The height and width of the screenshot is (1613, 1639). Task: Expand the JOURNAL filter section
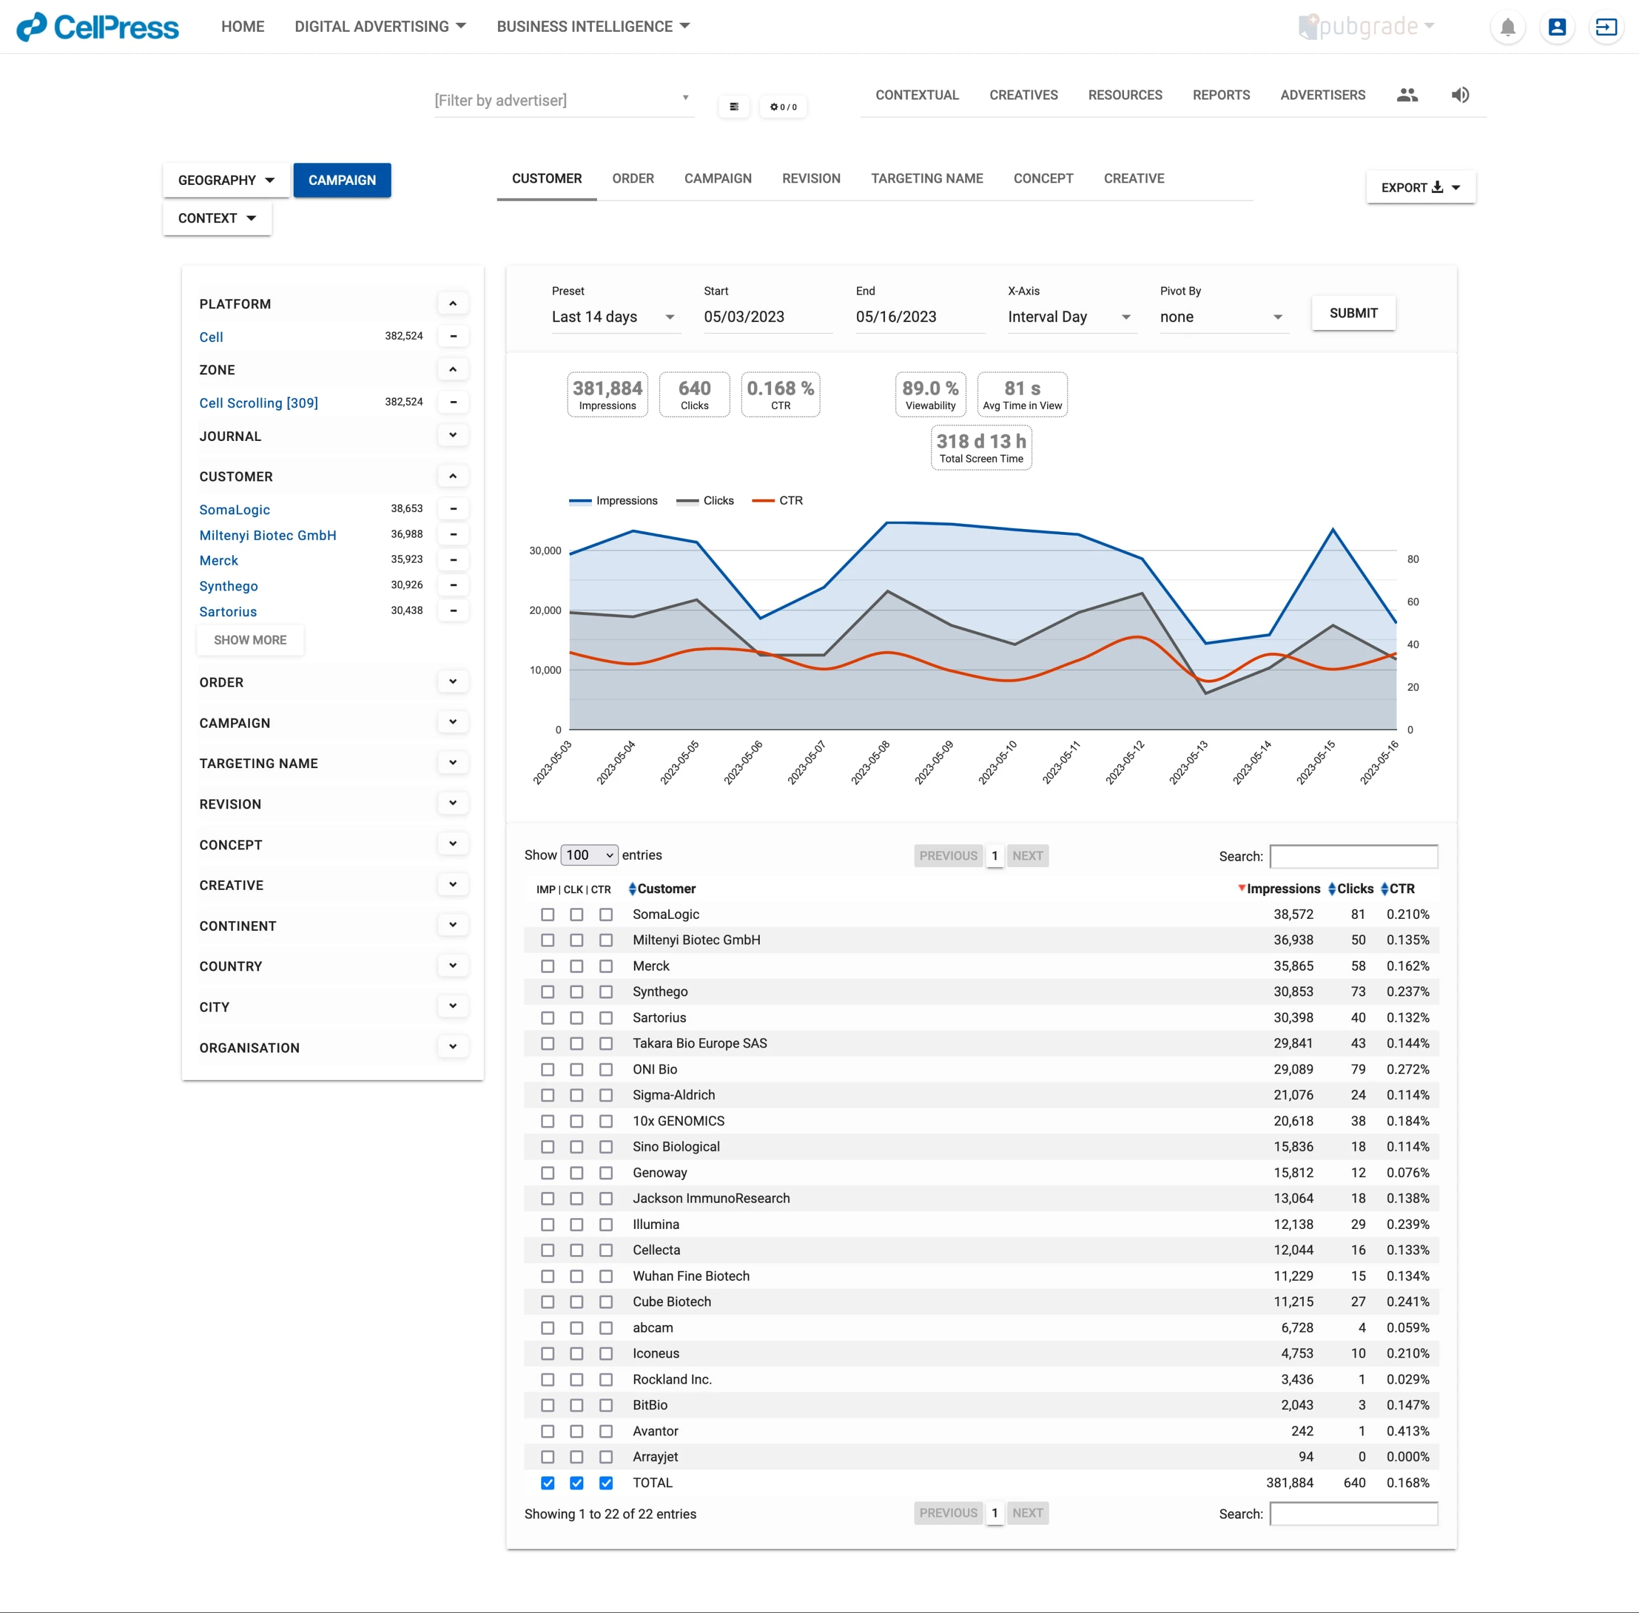pos(454,435)
